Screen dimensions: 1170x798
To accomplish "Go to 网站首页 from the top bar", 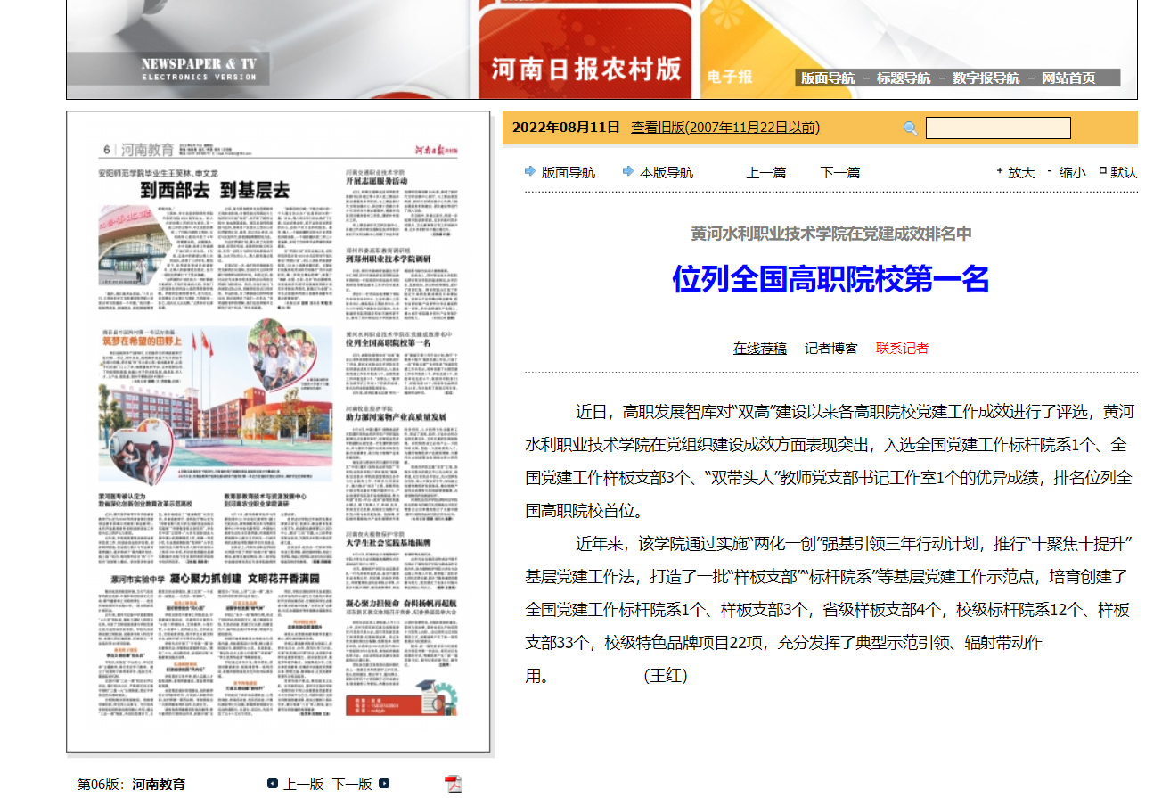I will (1068, 78).
